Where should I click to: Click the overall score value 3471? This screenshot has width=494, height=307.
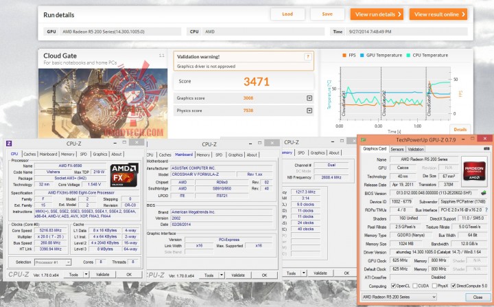pos(257,82)
